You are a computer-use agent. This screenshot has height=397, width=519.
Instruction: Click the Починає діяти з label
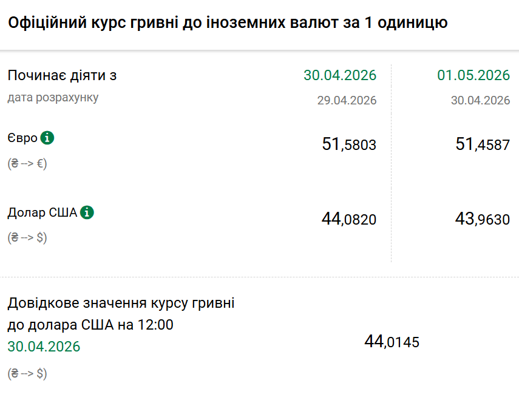[62, 75]
